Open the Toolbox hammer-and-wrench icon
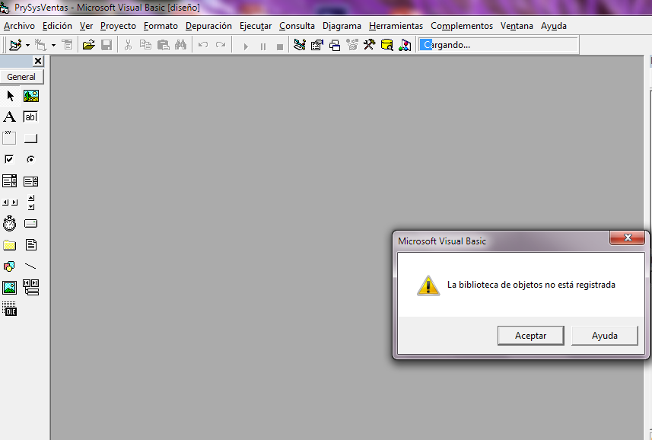652x440 pixels. [369, 44]
